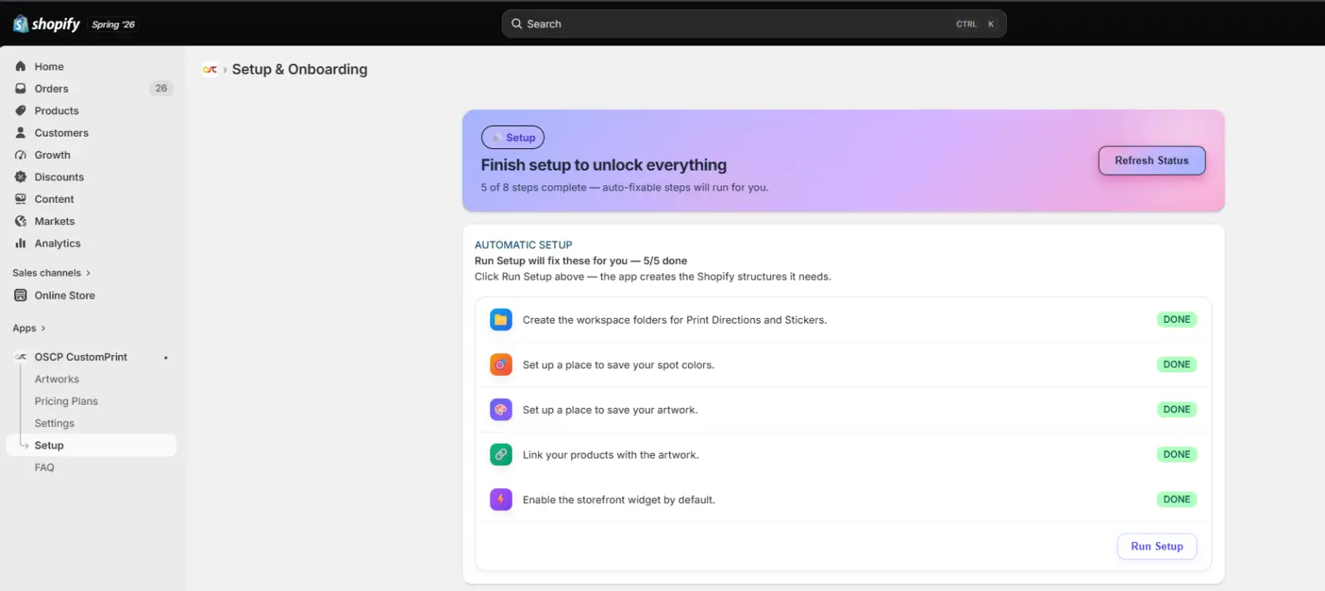1325x591 pixels.
Task: Open the FAQ page
Action: 45,468
